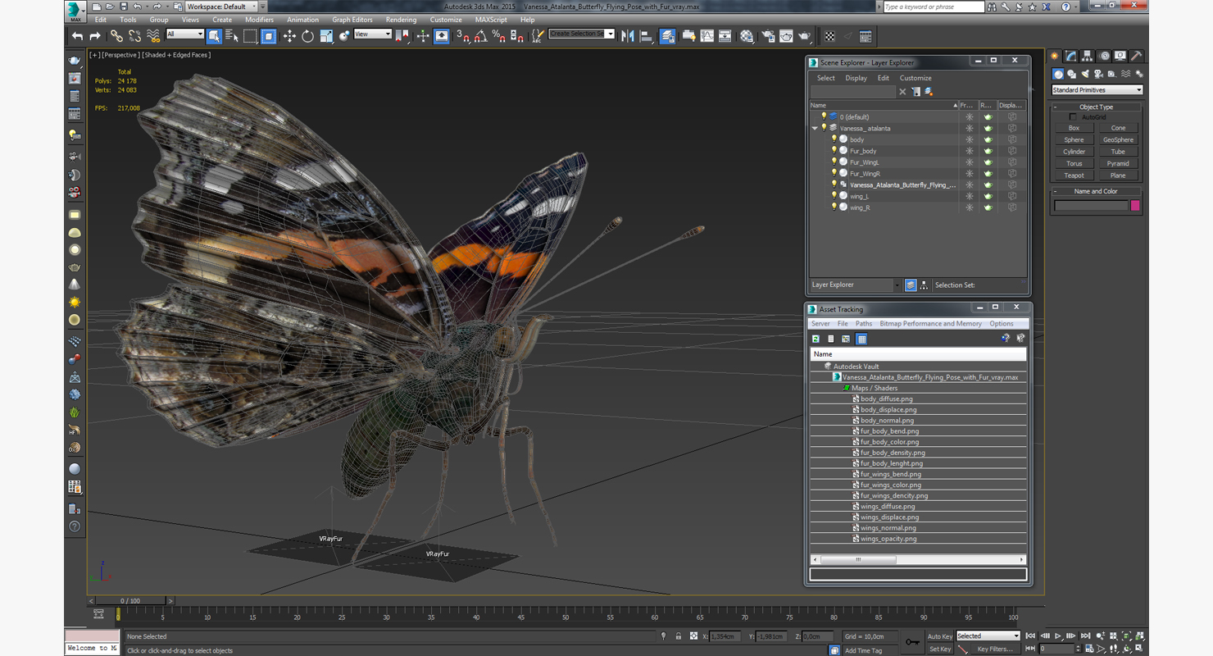
Task: Toggle lightbulb visibility of wing_L
Action: pyautogui.click(x=834, y=196)
